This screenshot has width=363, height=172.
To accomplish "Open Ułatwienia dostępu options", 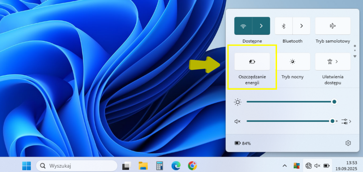I will pos(333,62).
